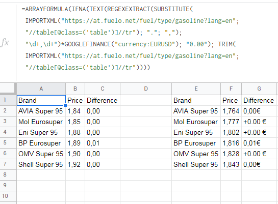Select column E header
This screenshot has height=204, width=278.
(x=196, y=89)
